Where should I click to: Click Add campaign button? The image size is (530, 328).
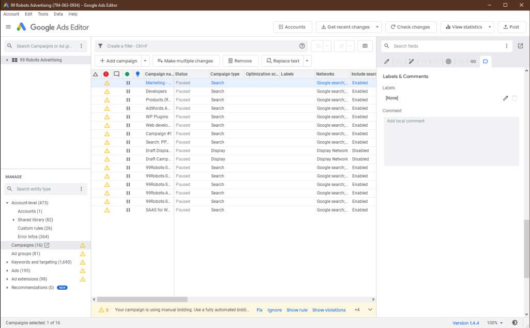pyautogui.click(x=118, y=61)
